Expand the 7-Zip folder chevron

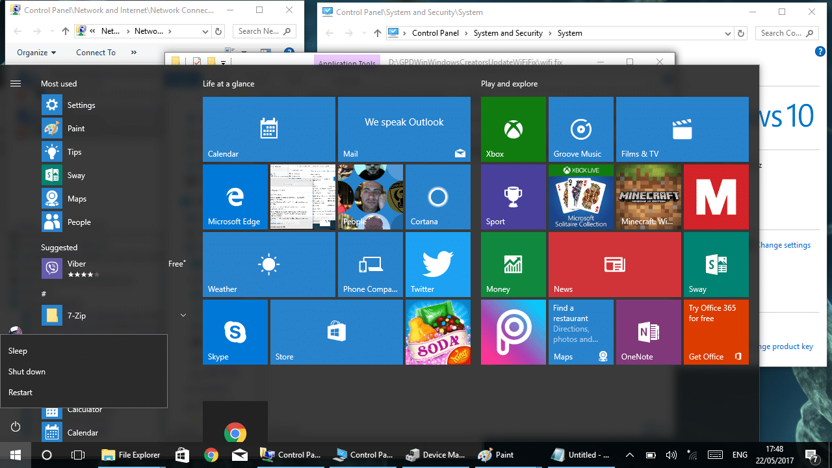tap(183, 315)
